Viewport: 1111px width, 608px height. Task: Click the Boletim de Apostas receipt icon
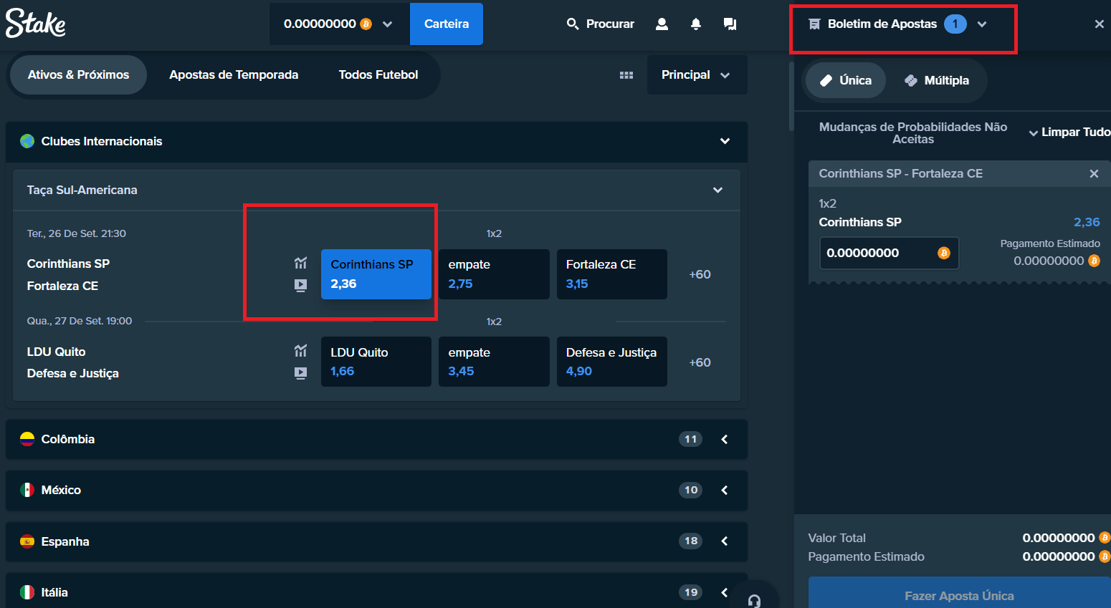[x=814, y=24]
